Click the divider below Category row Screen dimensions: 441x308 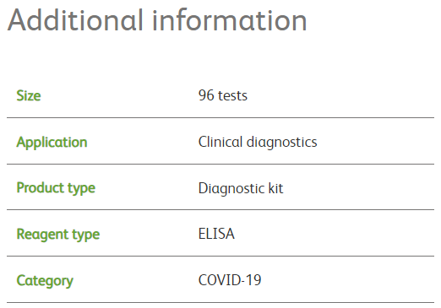tap(220, 303)
